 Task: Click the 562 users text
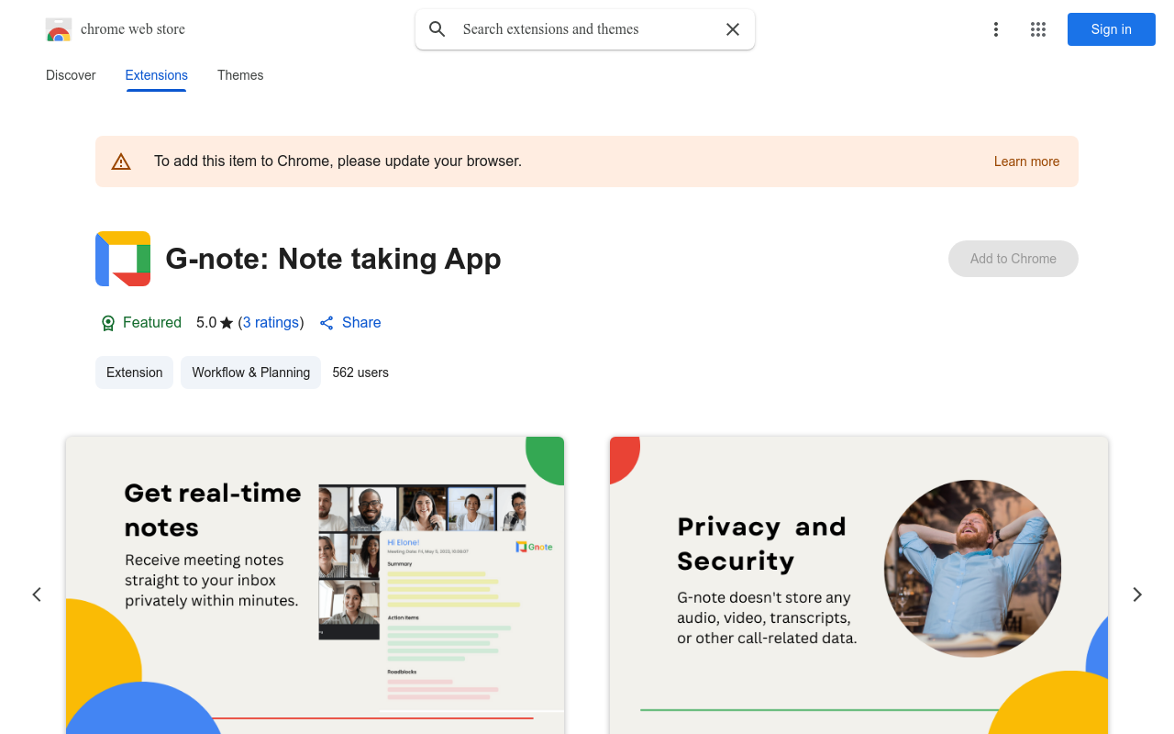point(360,373)
